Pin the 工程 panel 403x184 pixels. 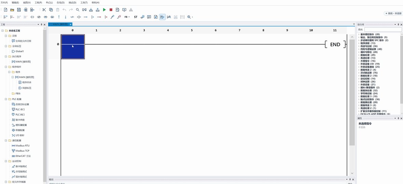[41, 24]
